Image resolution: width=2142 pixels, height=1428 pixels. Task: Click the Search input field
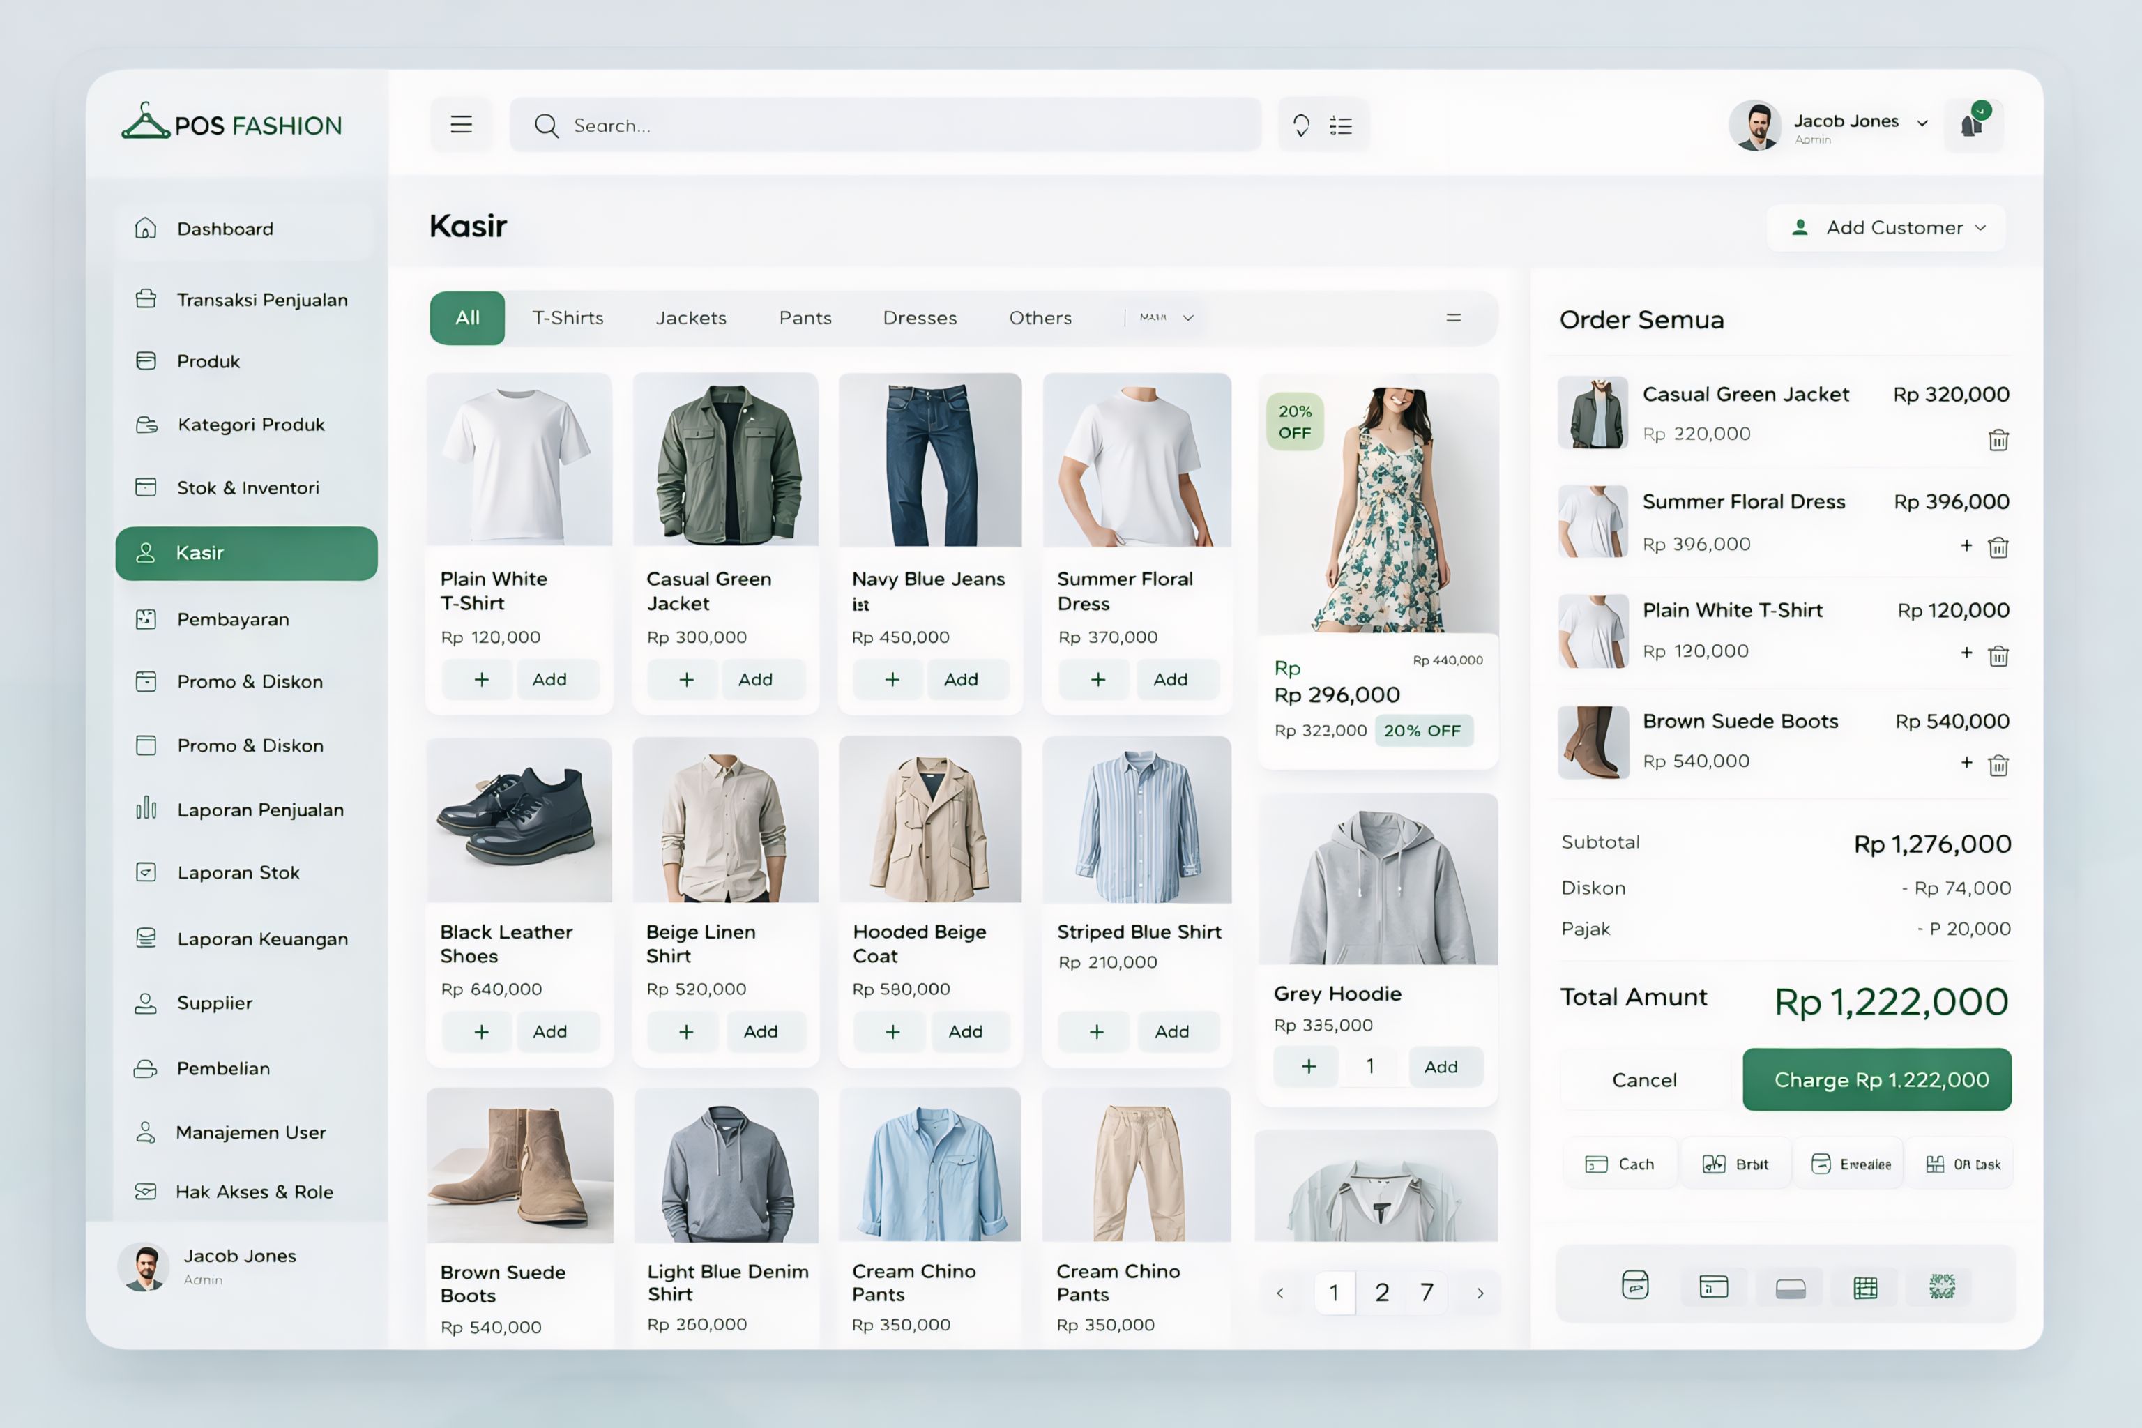886,125
